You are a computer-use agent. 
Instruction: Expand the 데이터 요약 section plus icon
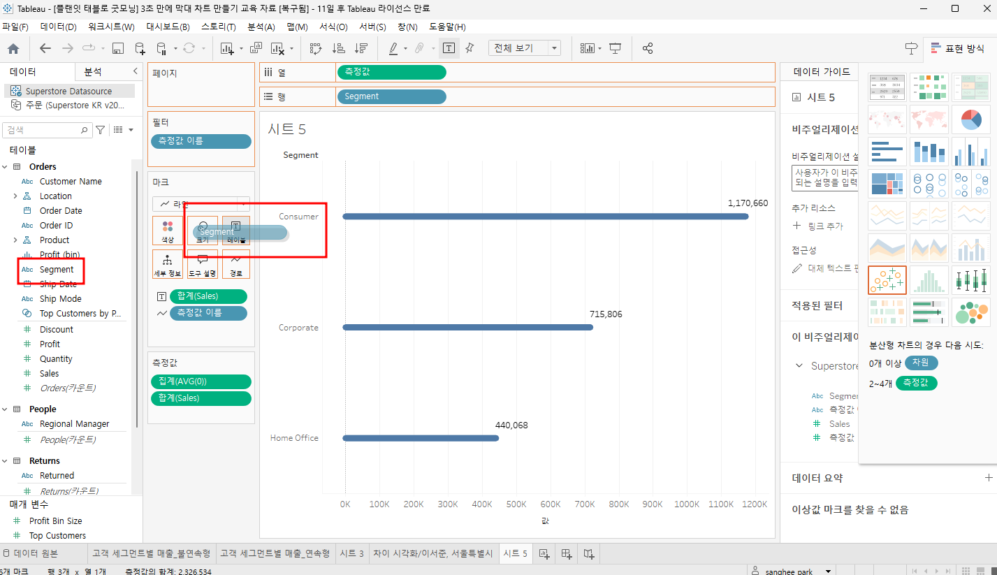point(988,478)
